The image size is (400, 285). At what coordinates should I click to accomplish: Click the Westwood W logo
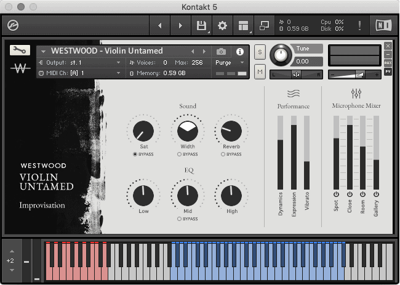pyautogui.click(x=20, y=68)
